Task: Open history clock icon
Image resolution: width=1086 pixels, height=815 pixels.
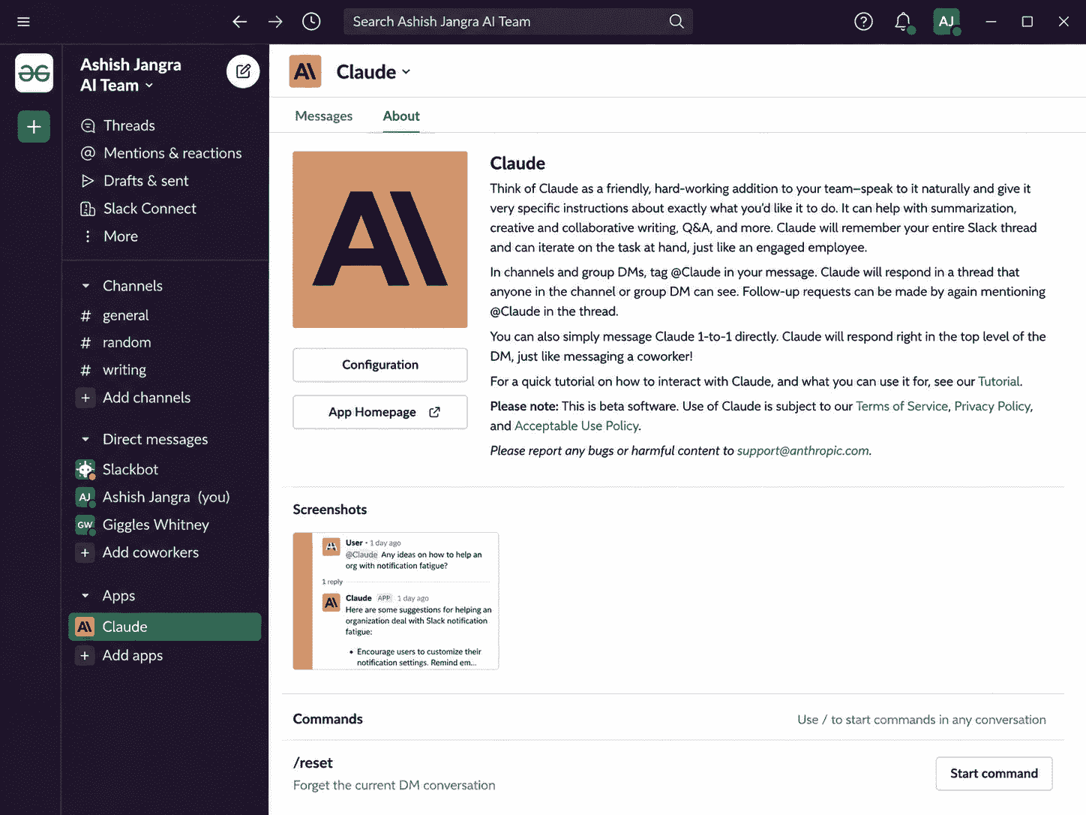Action: tap(311, 22)
